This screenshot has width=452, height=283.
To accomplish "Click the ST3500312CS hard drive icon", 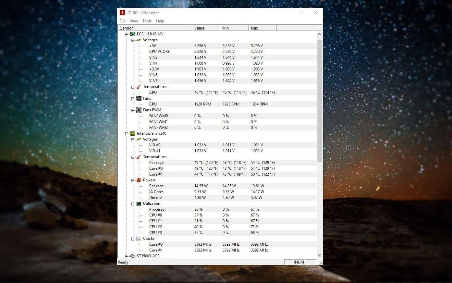I will click(x=133, y=256).
